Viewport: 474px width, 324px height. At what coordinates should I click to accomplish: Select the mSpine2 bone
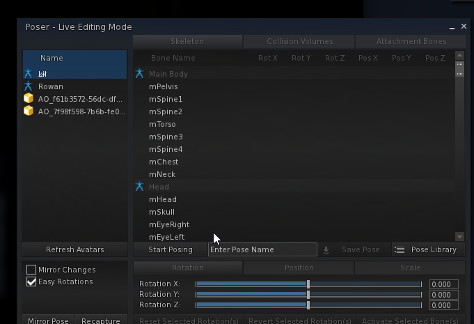(294, 111)
